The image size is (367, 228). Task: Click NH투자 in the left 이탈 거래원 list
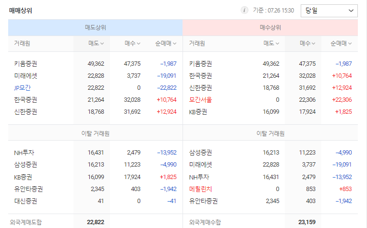[24, 153]
